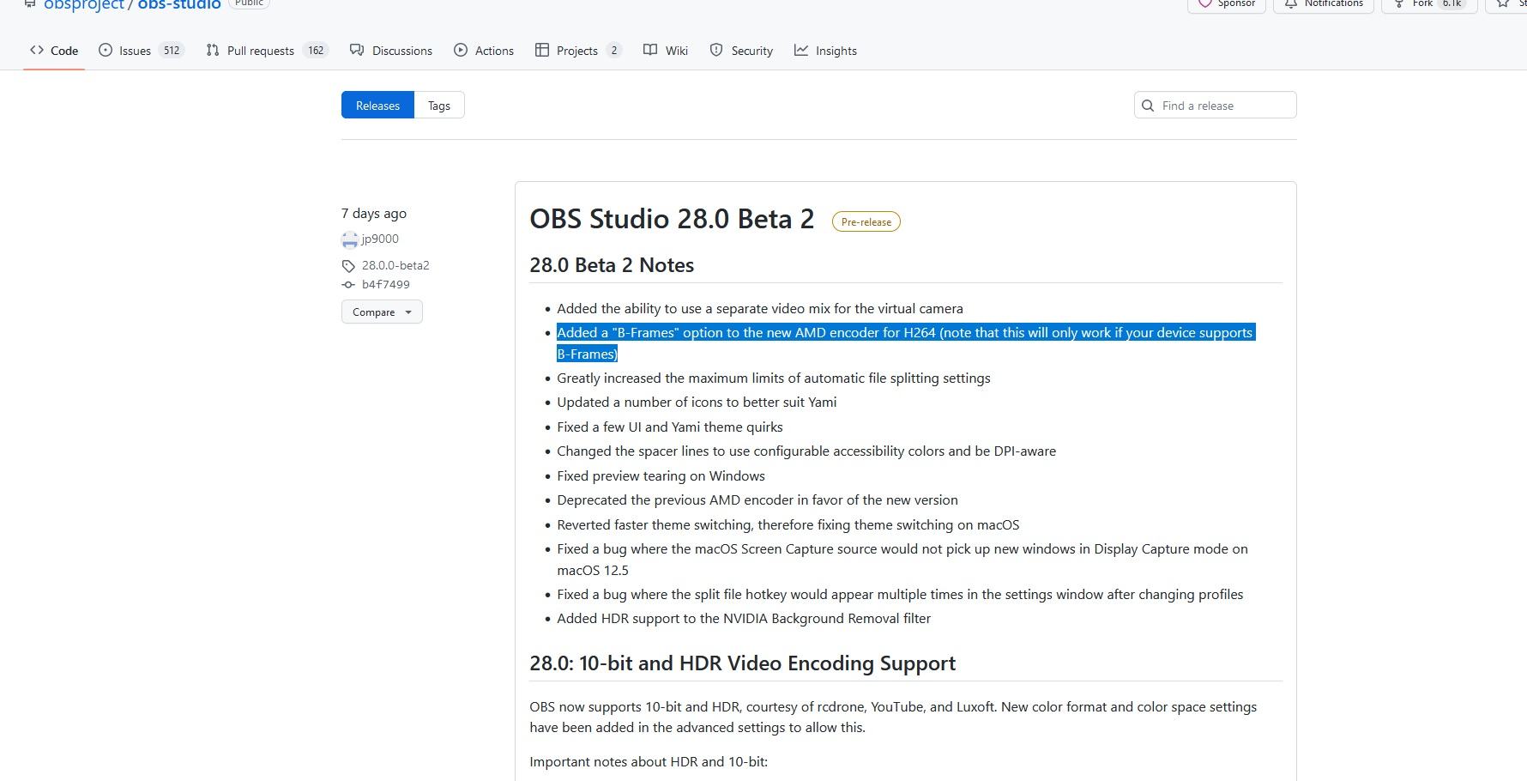Click 'Reverted faster theme switching' note

coord(788,524)
